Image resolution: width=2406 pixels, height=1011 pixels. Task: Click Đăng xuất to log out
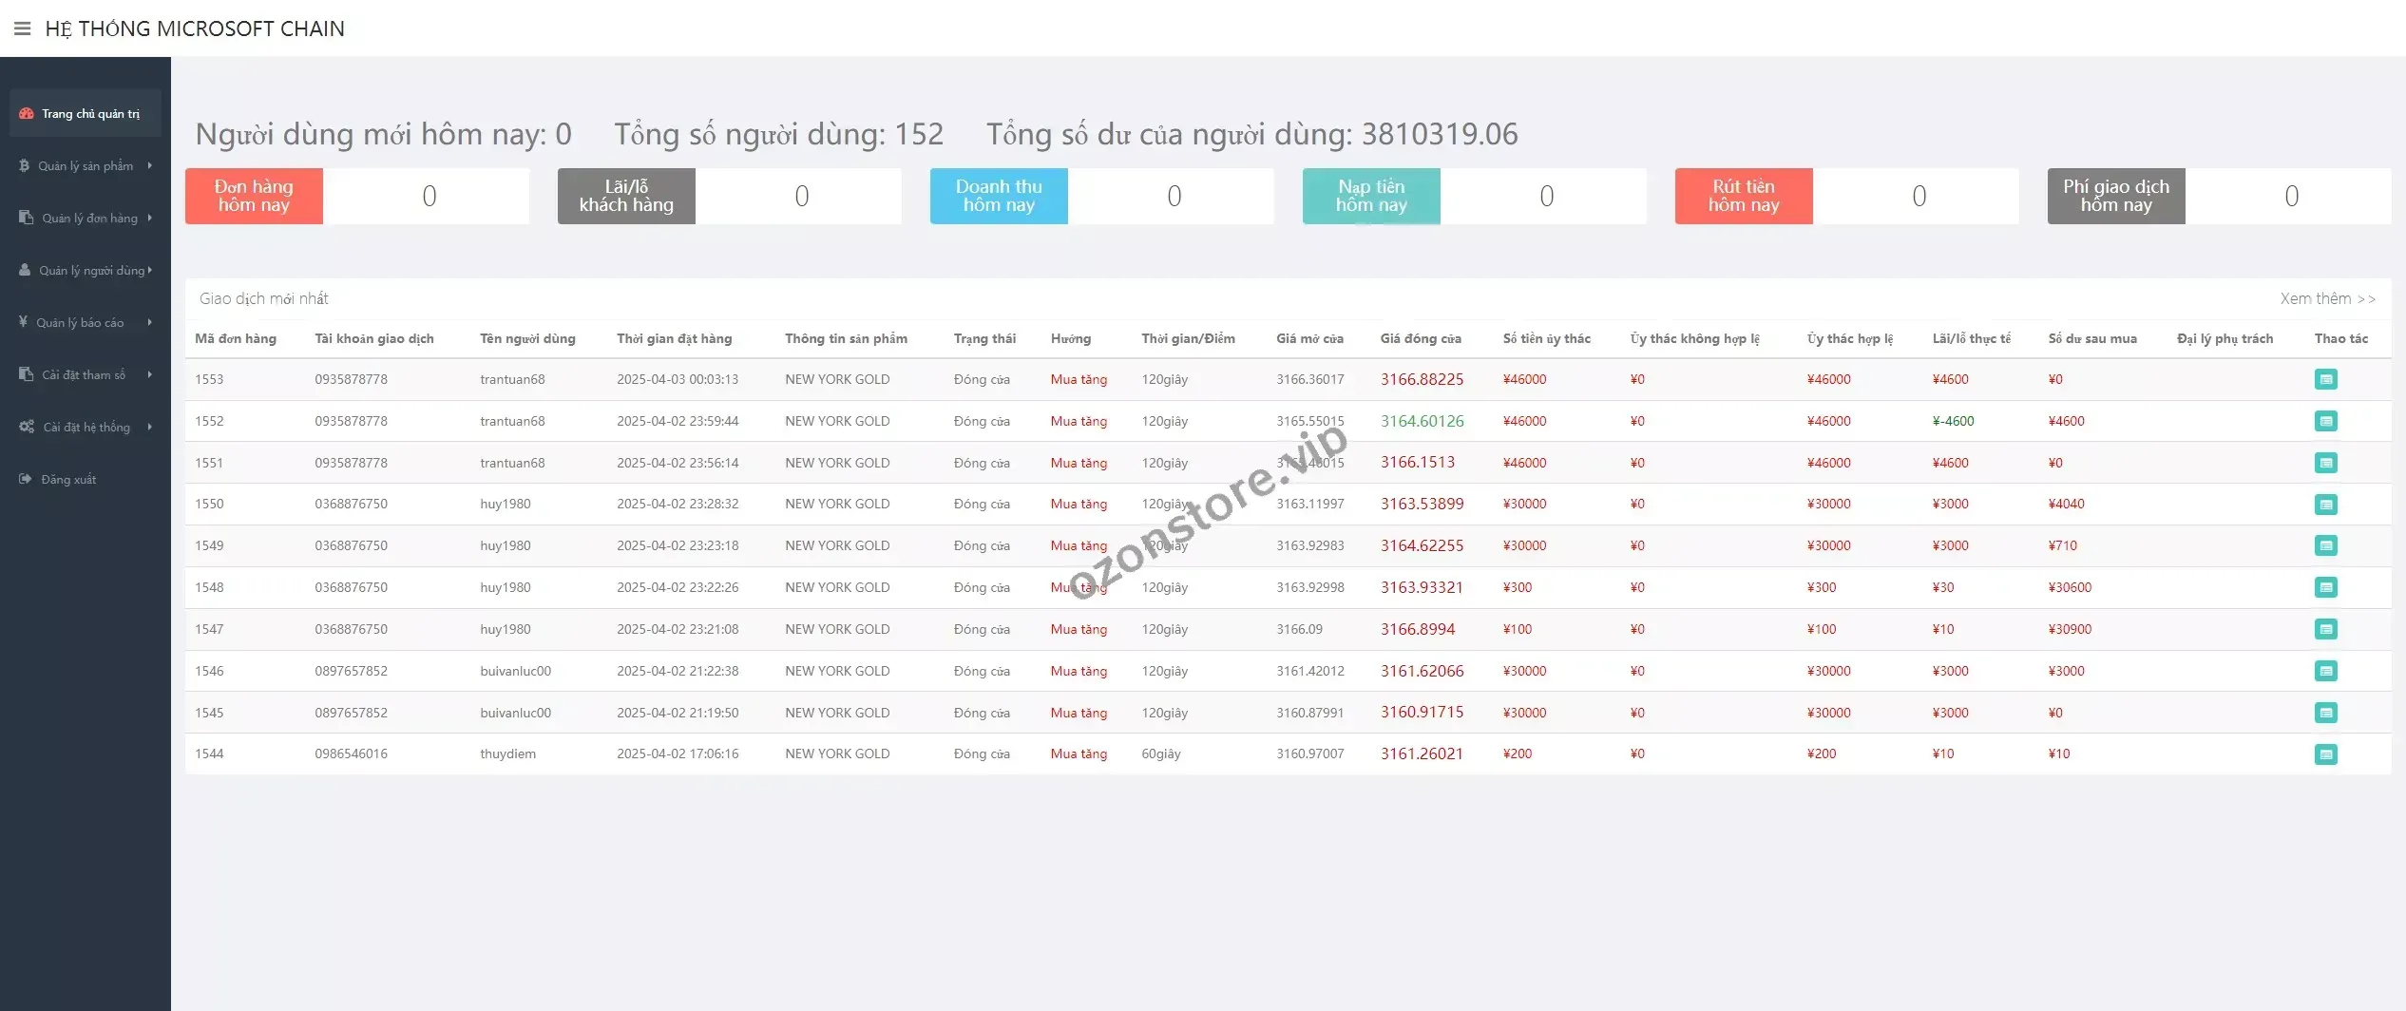(68, 480)
